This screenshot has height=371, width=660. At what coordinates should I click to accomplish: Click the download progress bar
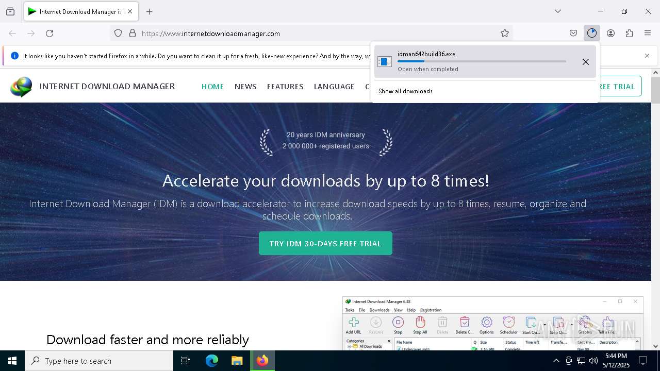[482, 61]
